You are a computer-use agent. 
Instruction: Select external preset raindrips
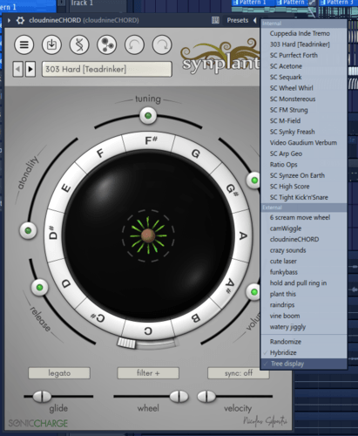(304, 305)
